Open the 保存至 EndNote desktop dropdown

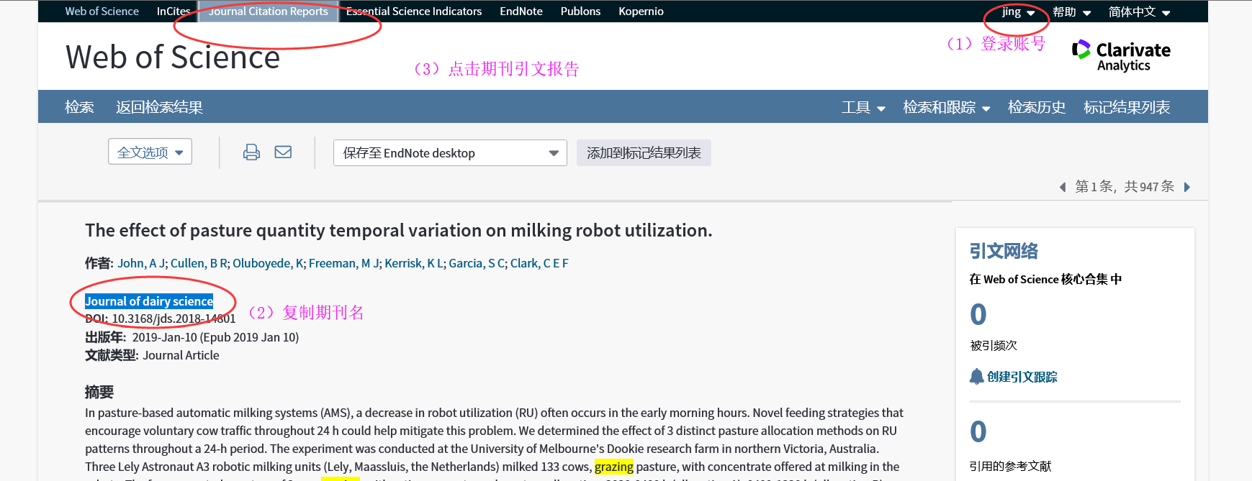[450, 152]
